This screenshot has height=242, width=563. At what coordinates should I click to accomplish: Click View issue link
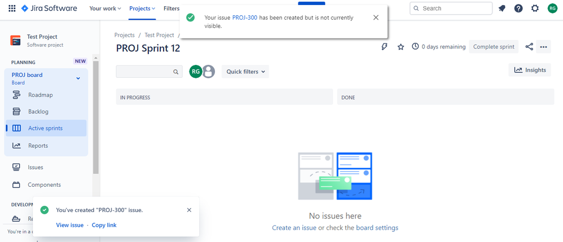(x=69, y=225)
